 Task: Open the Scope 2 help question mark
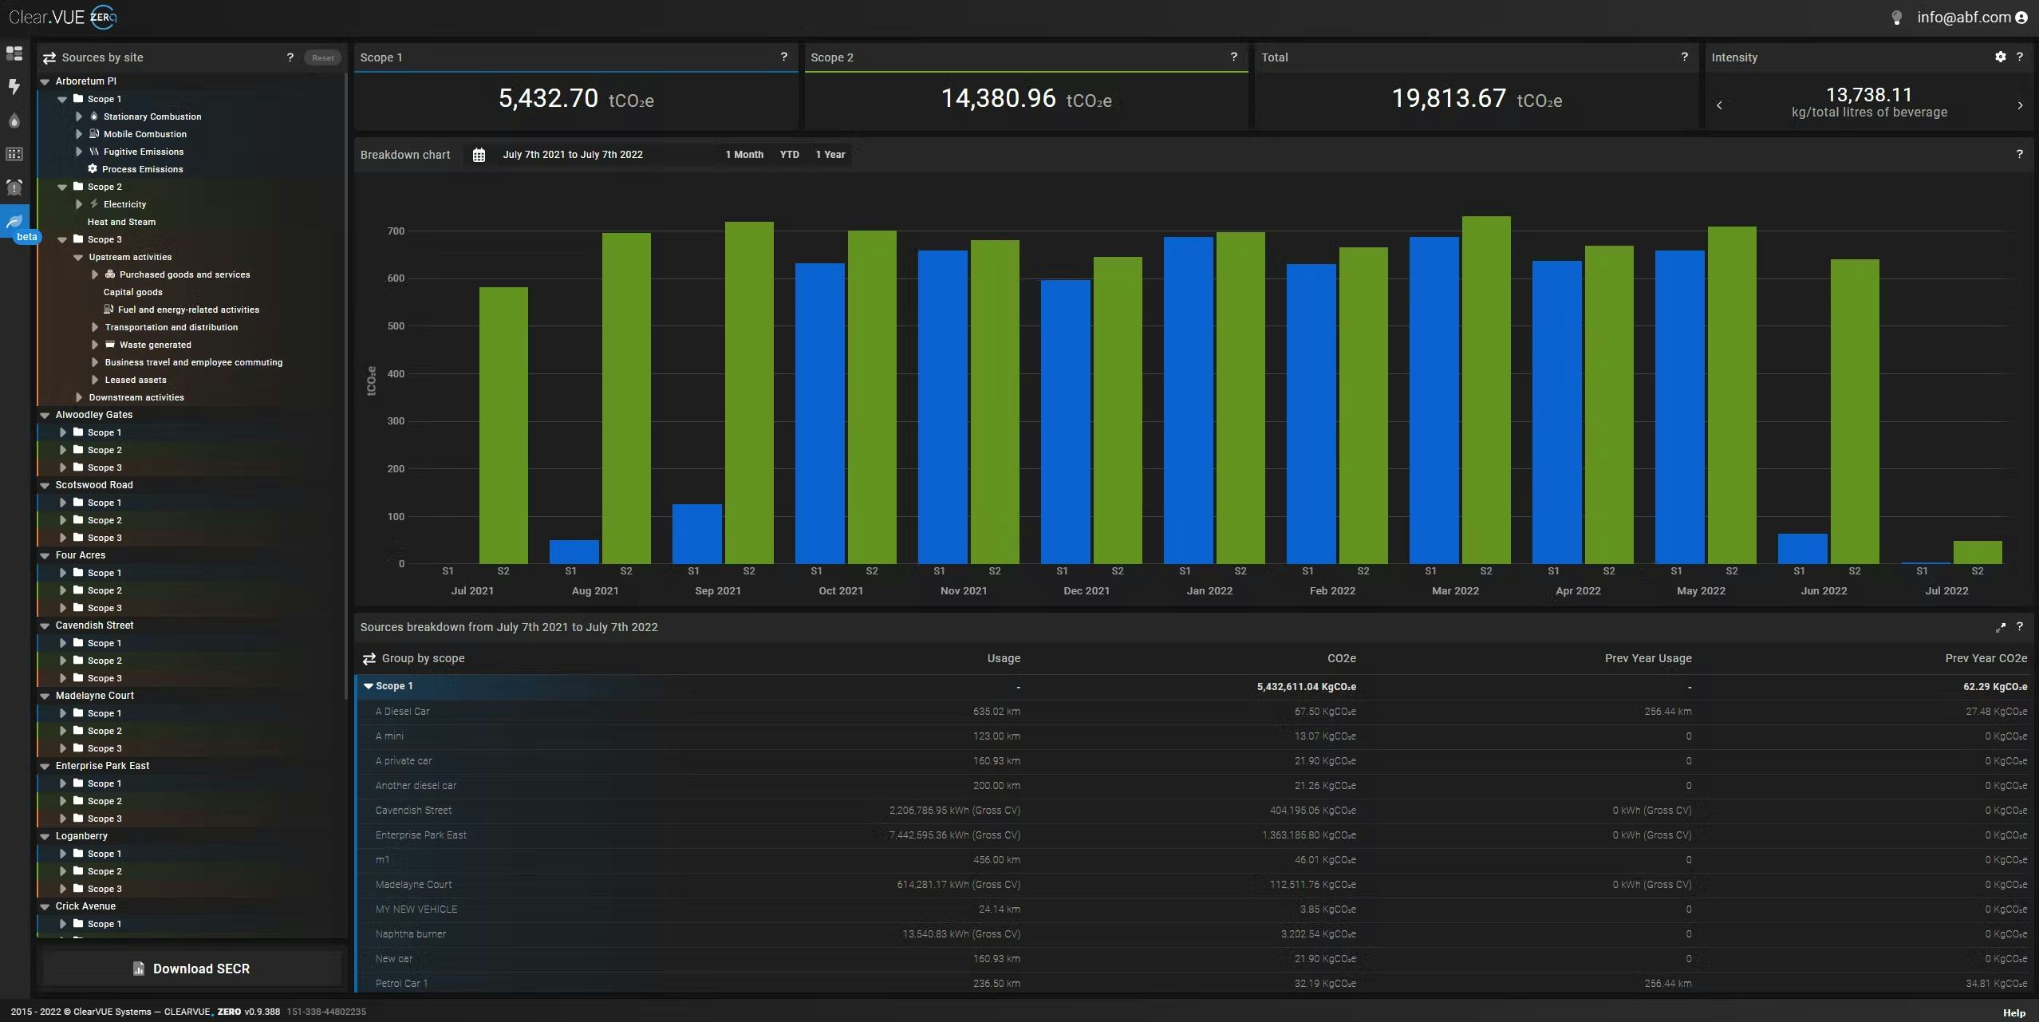(x=1233, y=57)
